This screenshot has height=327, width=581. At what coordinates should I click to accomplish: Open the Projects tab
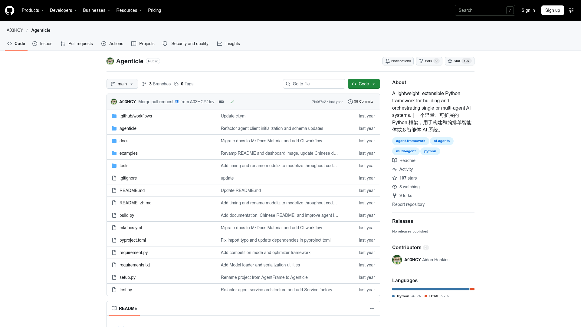click(x=143, y=44)
